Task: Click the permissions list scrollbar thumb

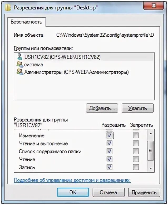Action: tap(150, 150)
